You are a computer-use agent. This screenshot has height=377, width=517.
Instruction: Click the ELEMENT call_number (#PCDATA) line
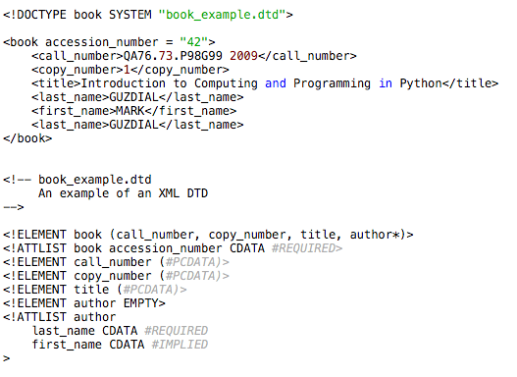click(116, 262)
